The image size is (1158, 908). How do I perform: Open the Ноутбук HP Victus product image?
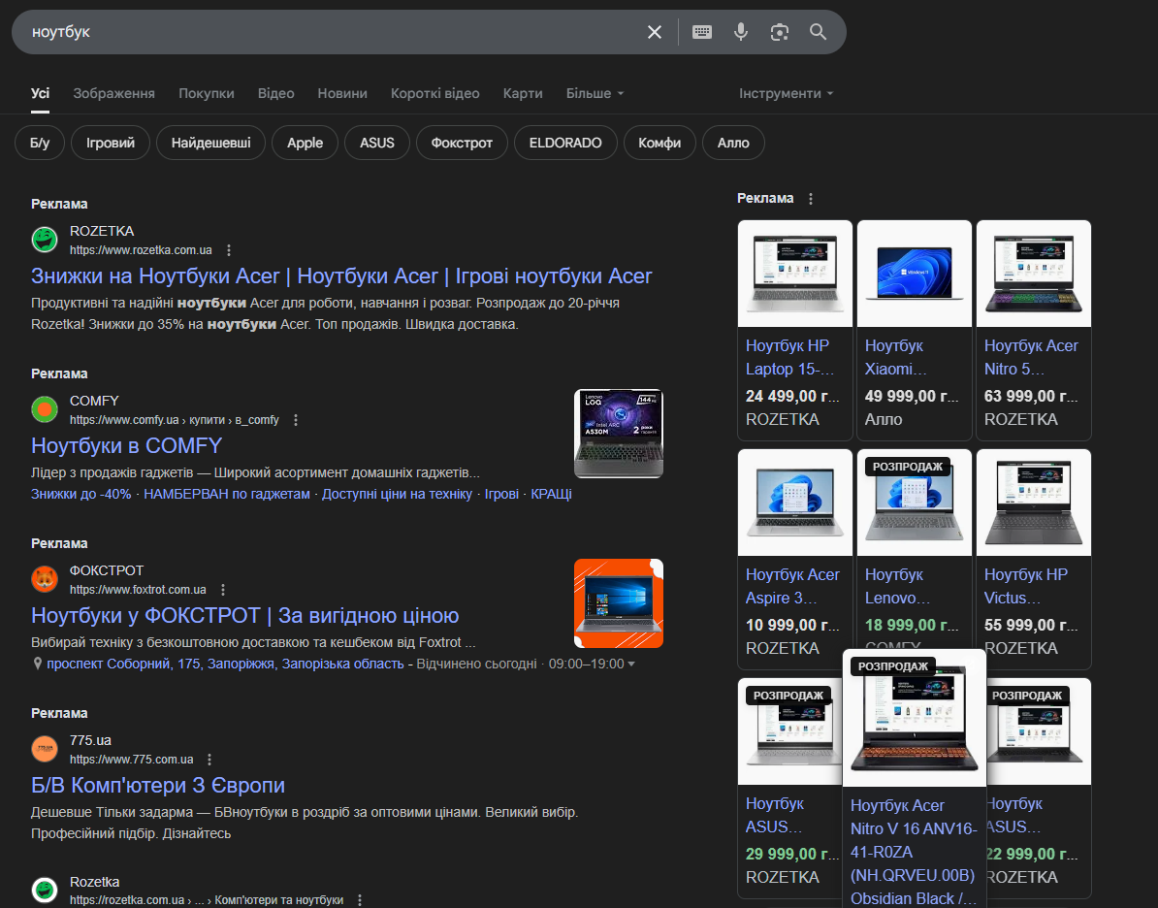(1034, 503)
